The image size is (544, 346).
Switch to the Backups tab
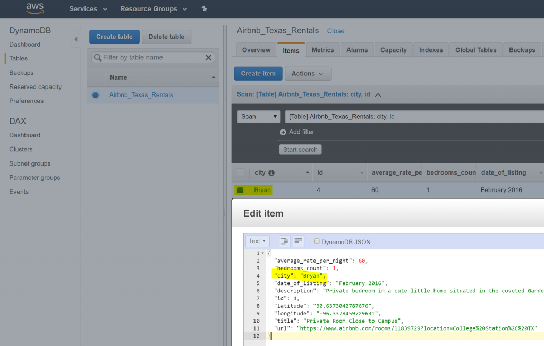point(522,50)
